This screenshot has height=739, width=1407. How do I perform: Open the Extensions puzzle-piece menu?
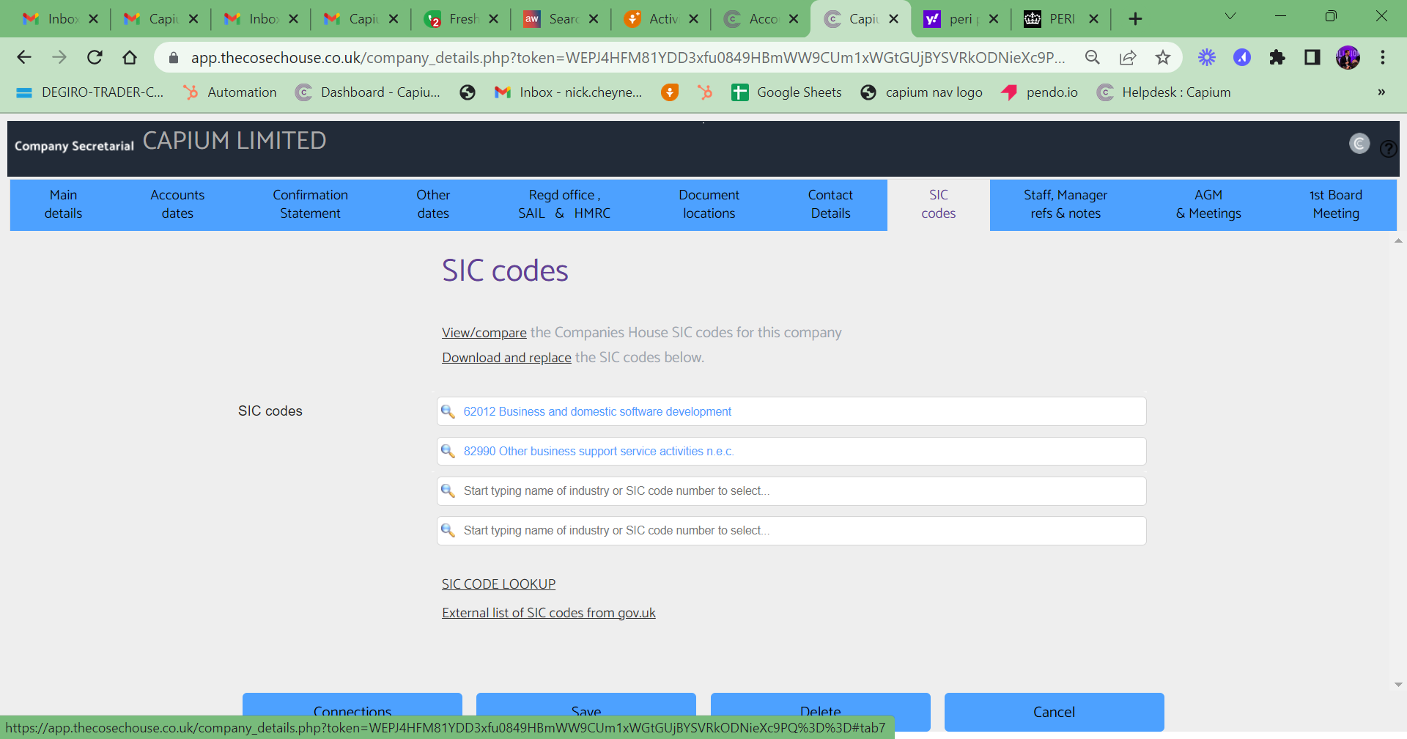click(1277, 57)
